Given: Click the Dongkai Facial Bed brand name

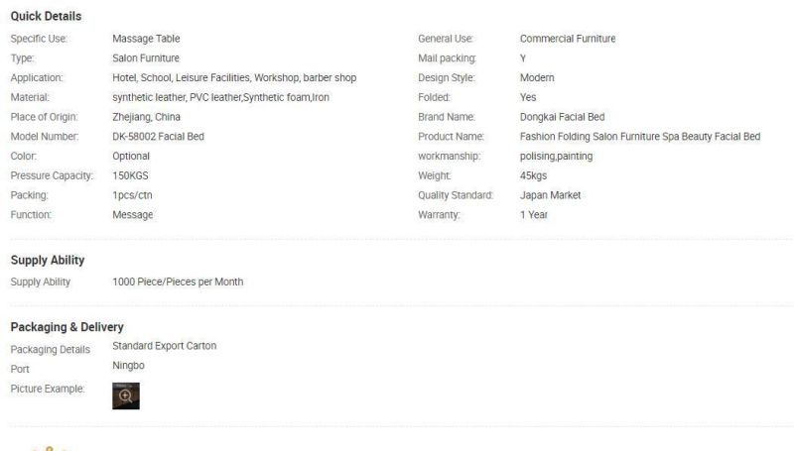Looking at the screenshot, I should point(562,117).
